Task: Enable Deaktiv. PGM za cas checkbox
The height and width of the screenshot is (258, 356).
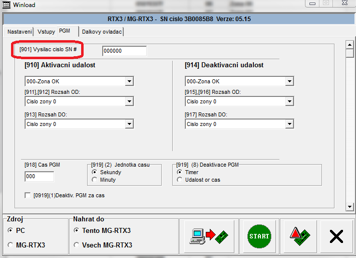Action: (28, 195)
